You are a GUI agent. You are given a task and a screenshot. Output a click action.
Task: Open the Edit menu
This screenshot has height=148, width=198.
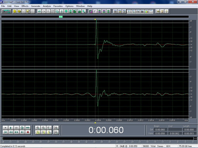(10, 6)
